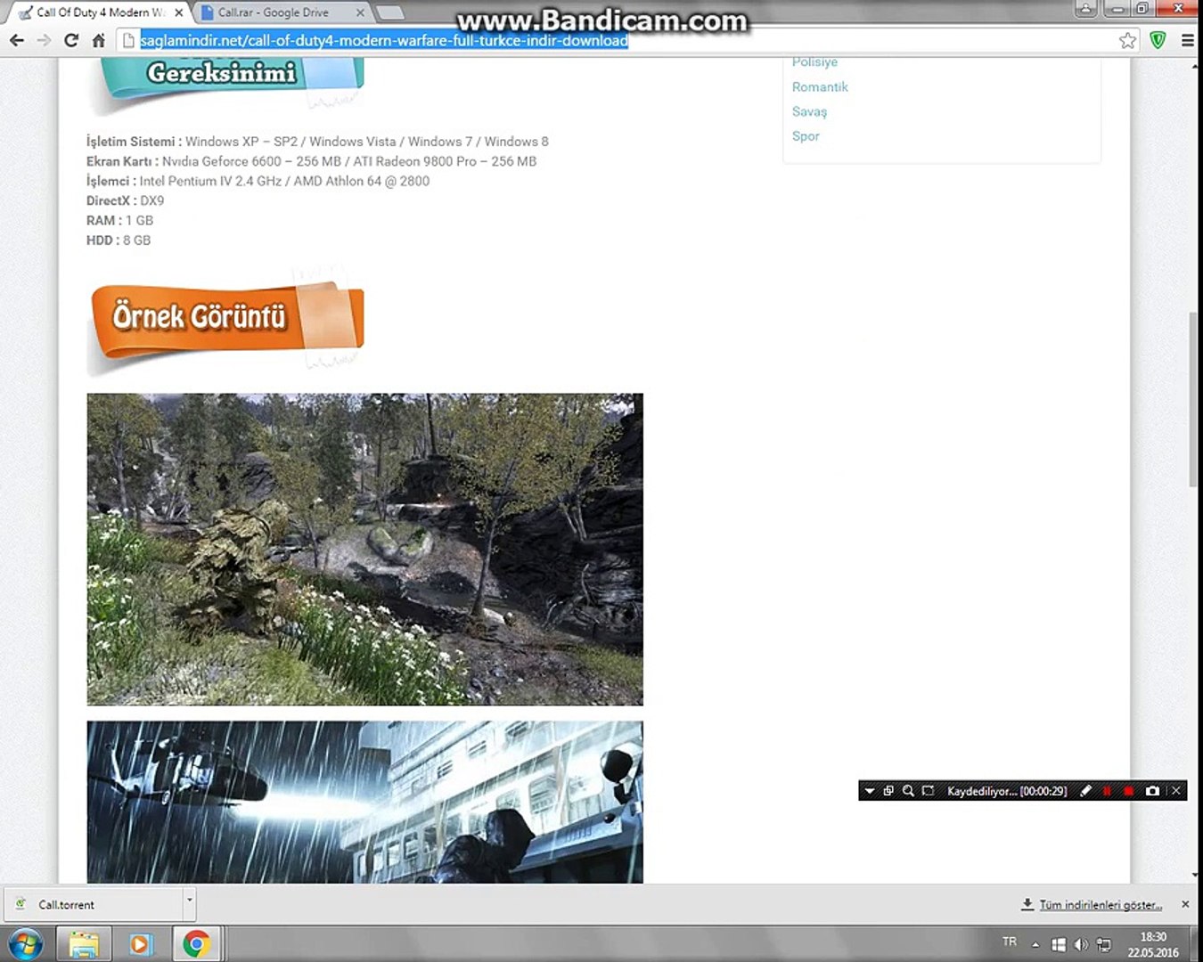Click the Windows flag tray icon

(x=1059, y=944)
